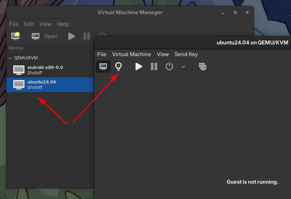Collapse the QEMU/KVM connection tree
Screen dimensions: 291x199
point(10,58)
